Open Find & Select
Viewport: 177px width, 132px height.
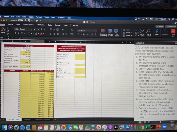(x=149, y=33)
